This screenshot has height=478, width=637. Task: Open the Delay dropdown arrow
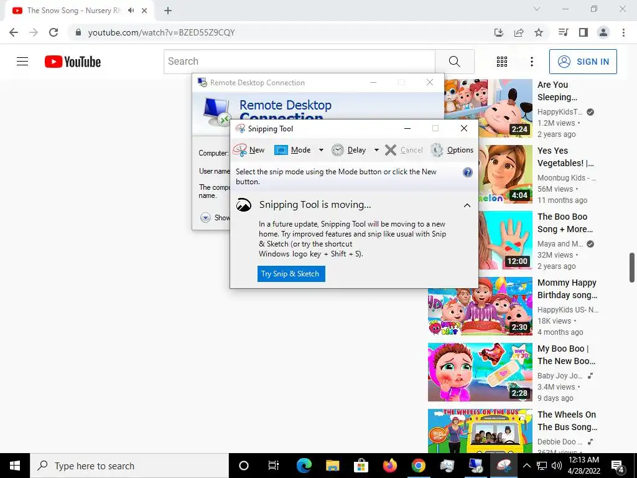pos(376,150)
